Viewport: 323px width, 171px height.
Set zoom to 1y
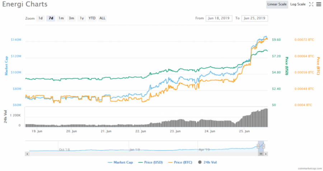(82, 18)
